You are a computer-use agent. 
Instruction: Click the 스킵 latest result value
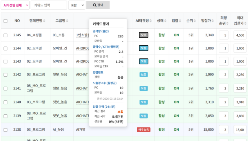click(120, 112)
